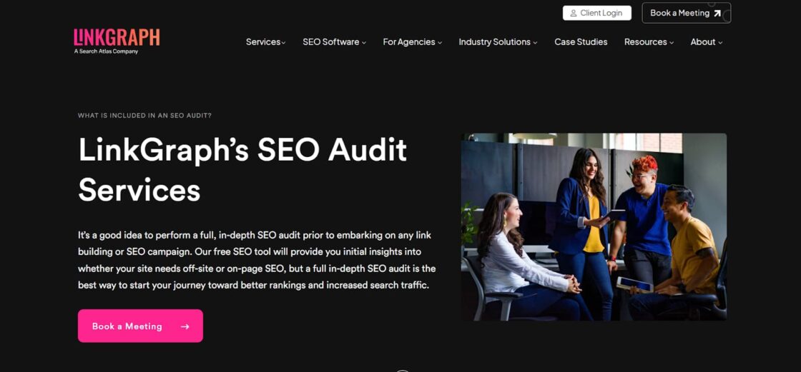Click the A Search Atlas Company tagline
Screen dimensions: 801x372
pos(106,51)
